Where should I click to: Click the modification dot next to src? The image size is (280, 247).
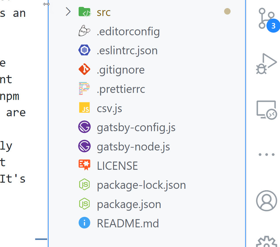tap(227, 11)
